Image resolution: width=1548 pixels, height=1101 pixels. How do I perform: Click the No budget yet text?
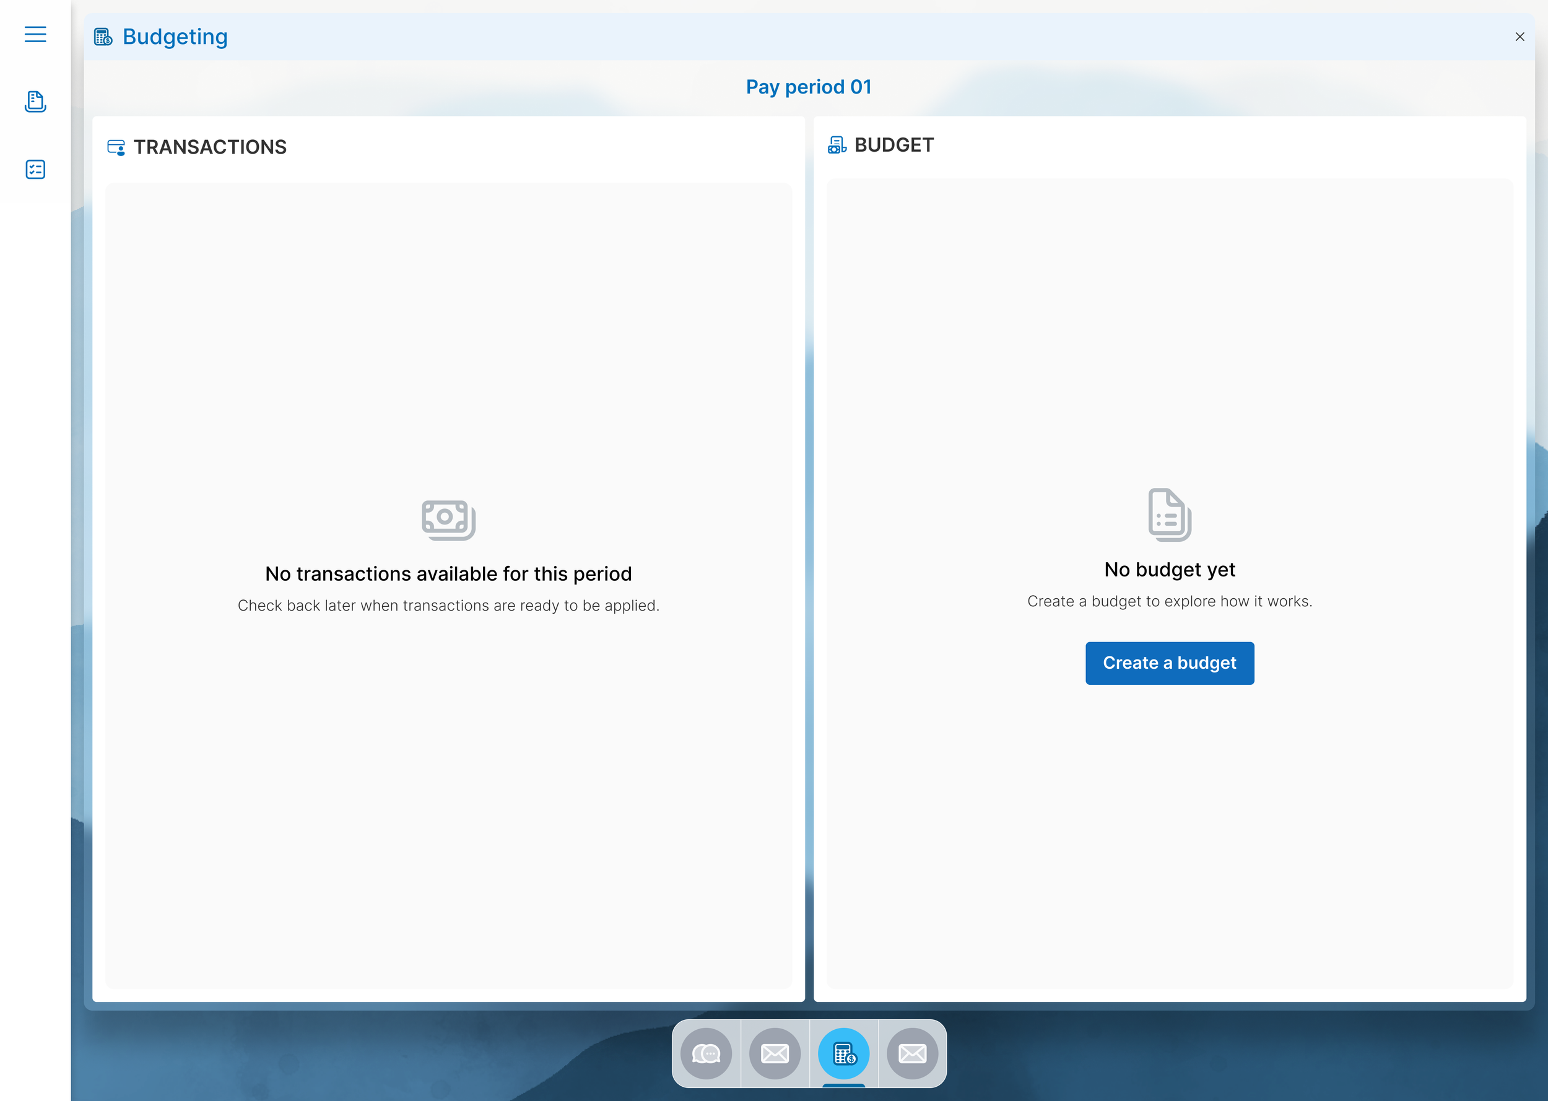[1169, 570]
